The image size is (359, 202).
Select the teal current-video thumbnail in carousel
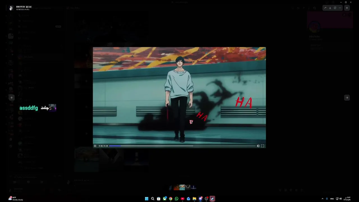(x=182, y=187)
